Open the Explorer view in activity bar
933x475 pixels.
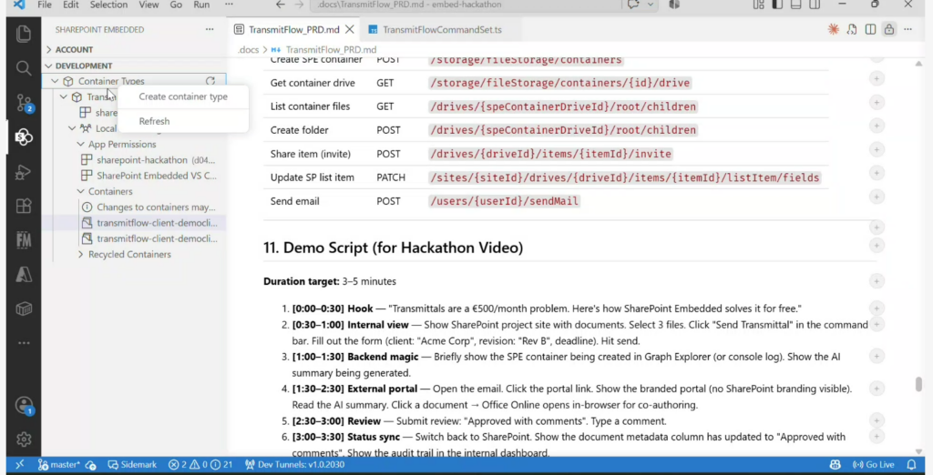point(23,34)
